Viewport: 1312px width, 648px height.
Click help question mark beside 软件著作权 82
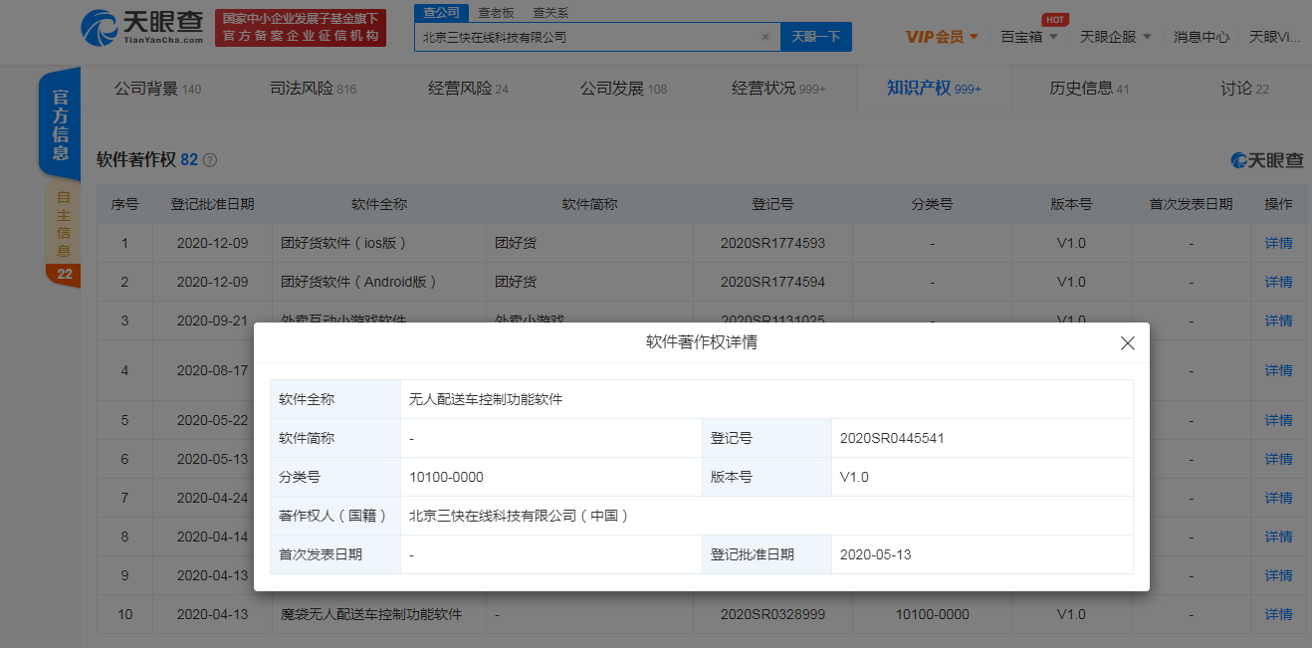click(210, 160)
